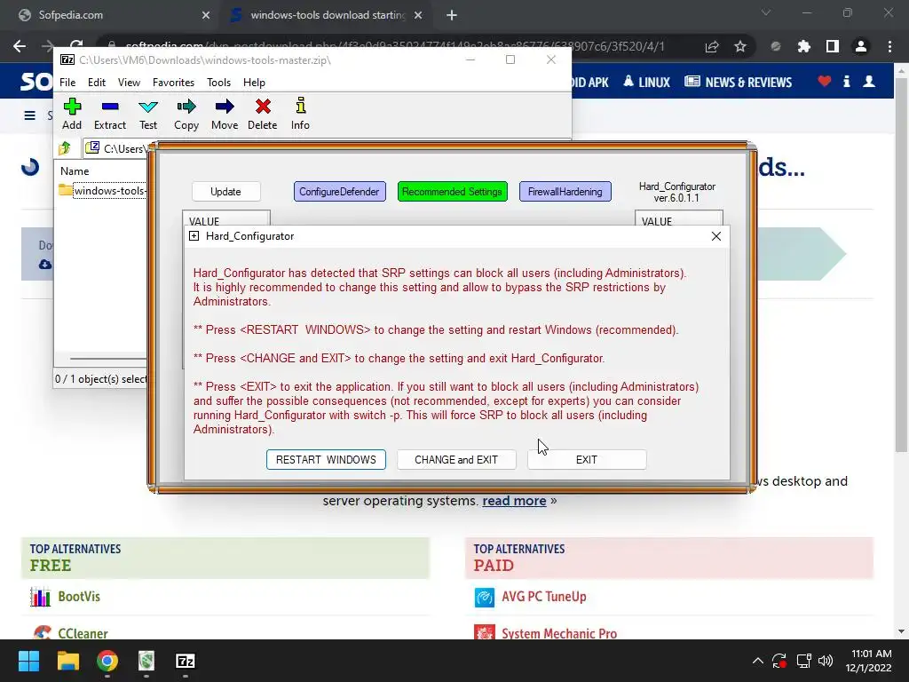The height and width of the screenshot is (682, 909).
Task: Click the Move arrow icon in 7-Zip
Action: (225, 107)
